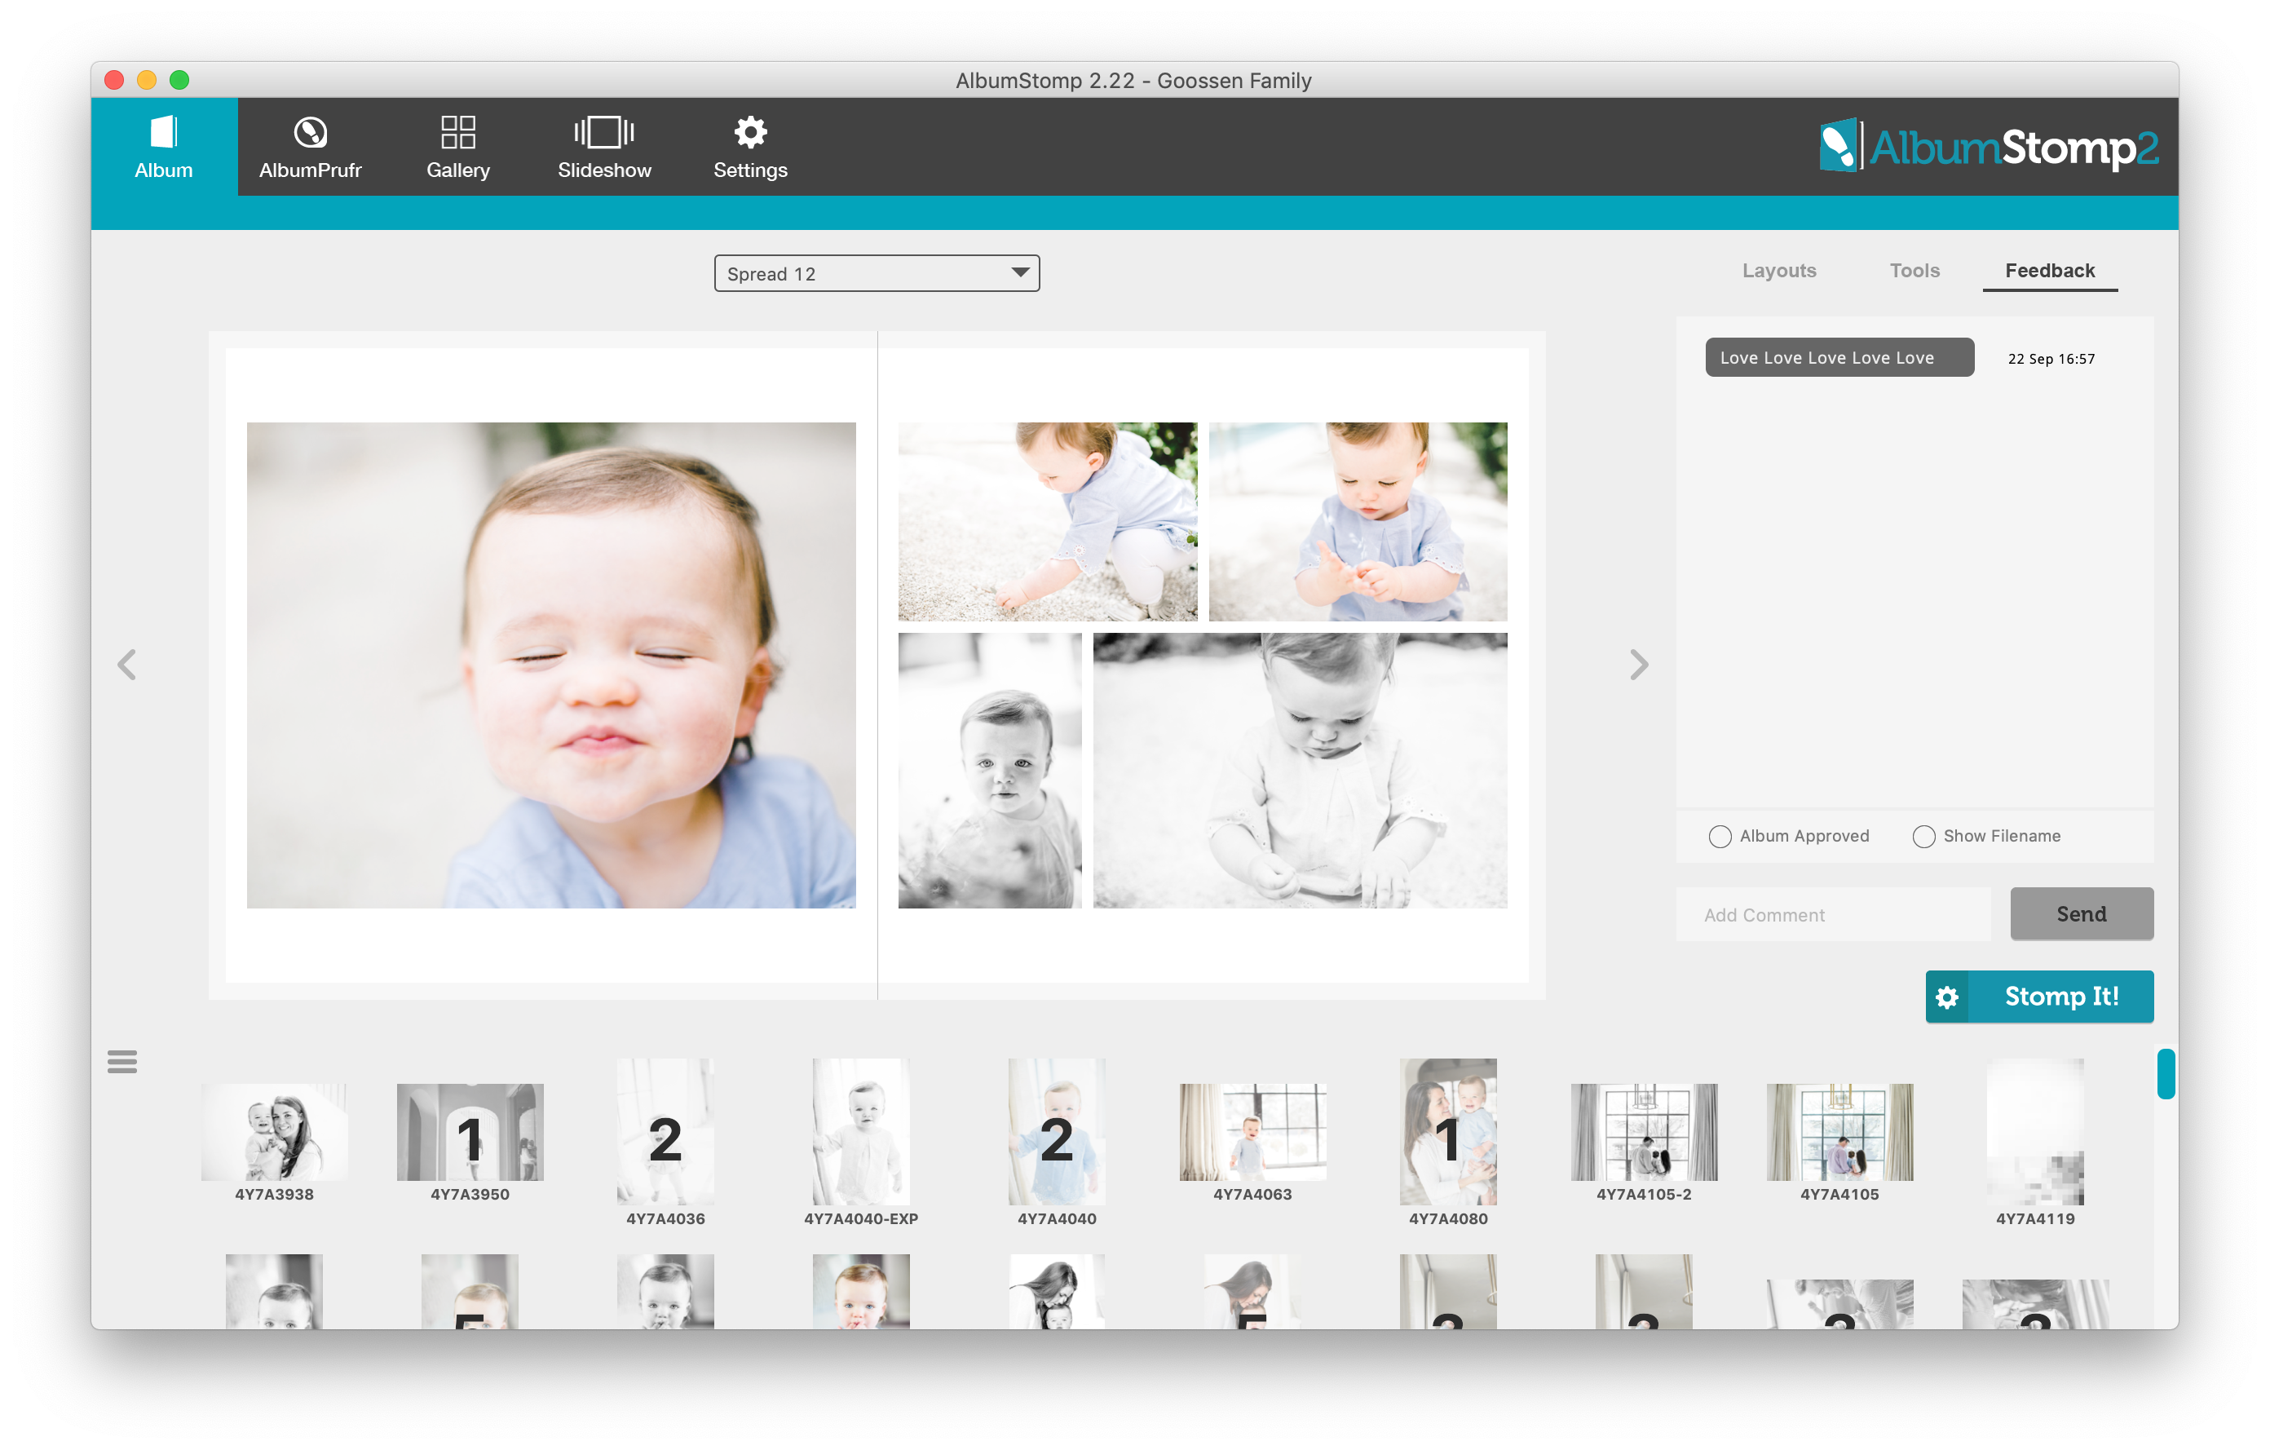The width and height of the screenshot is (2270, 1450).
Task: Minimize the window with yellow button
Action: [x=147, y=79]
